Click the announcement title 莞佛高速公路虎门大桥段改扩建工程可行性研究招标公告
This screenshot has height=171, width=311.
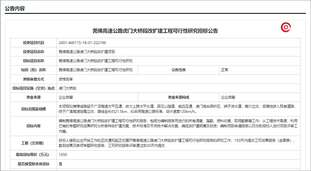[155, 31]
